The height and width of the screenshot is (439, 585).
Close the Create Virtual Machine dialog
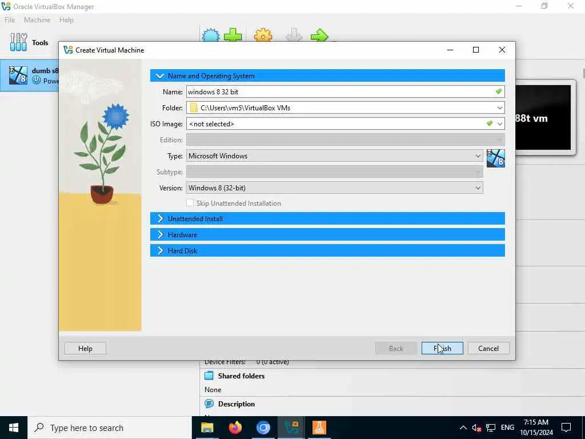[502, 50]
